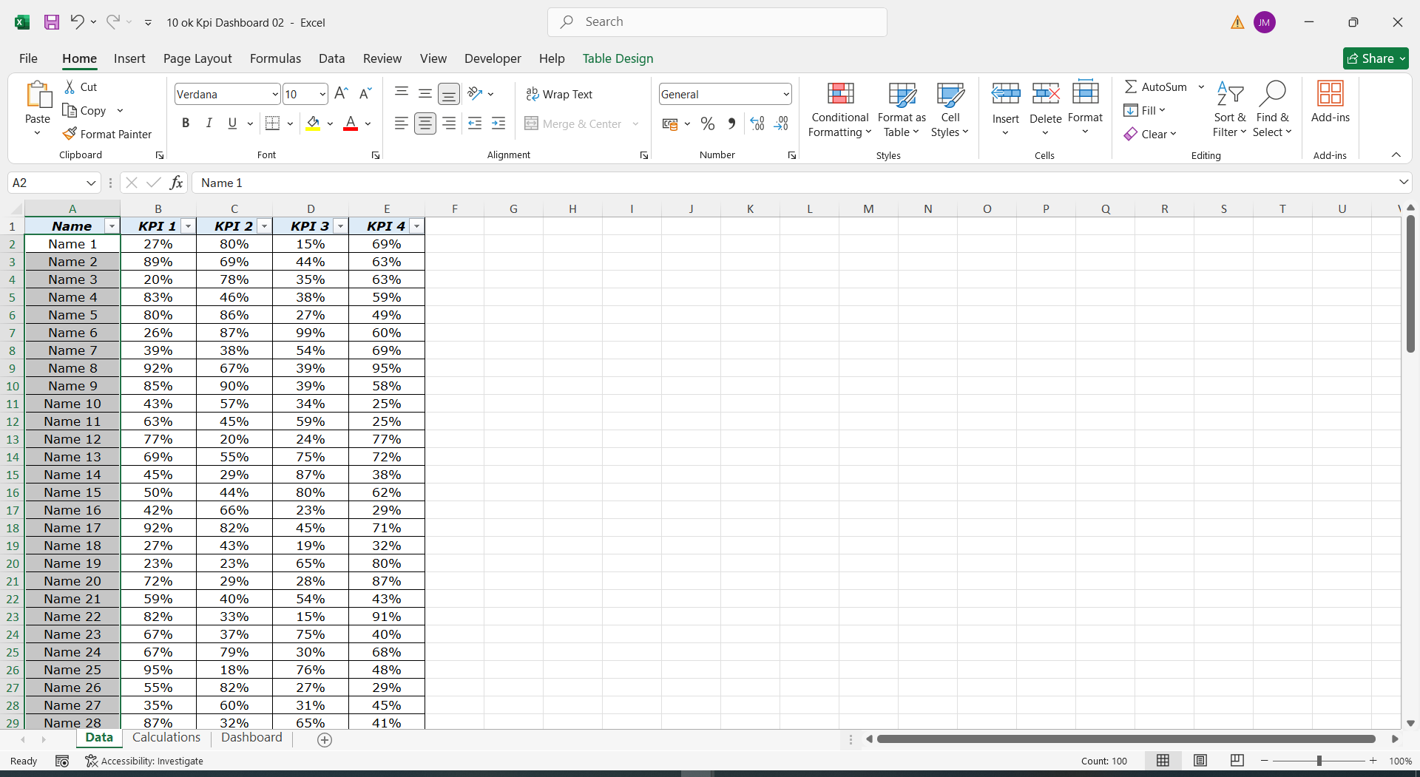Expand the formula bar
This screenshot has width=1420, height=777.
pyautogui.click(x=1403, y=183)
